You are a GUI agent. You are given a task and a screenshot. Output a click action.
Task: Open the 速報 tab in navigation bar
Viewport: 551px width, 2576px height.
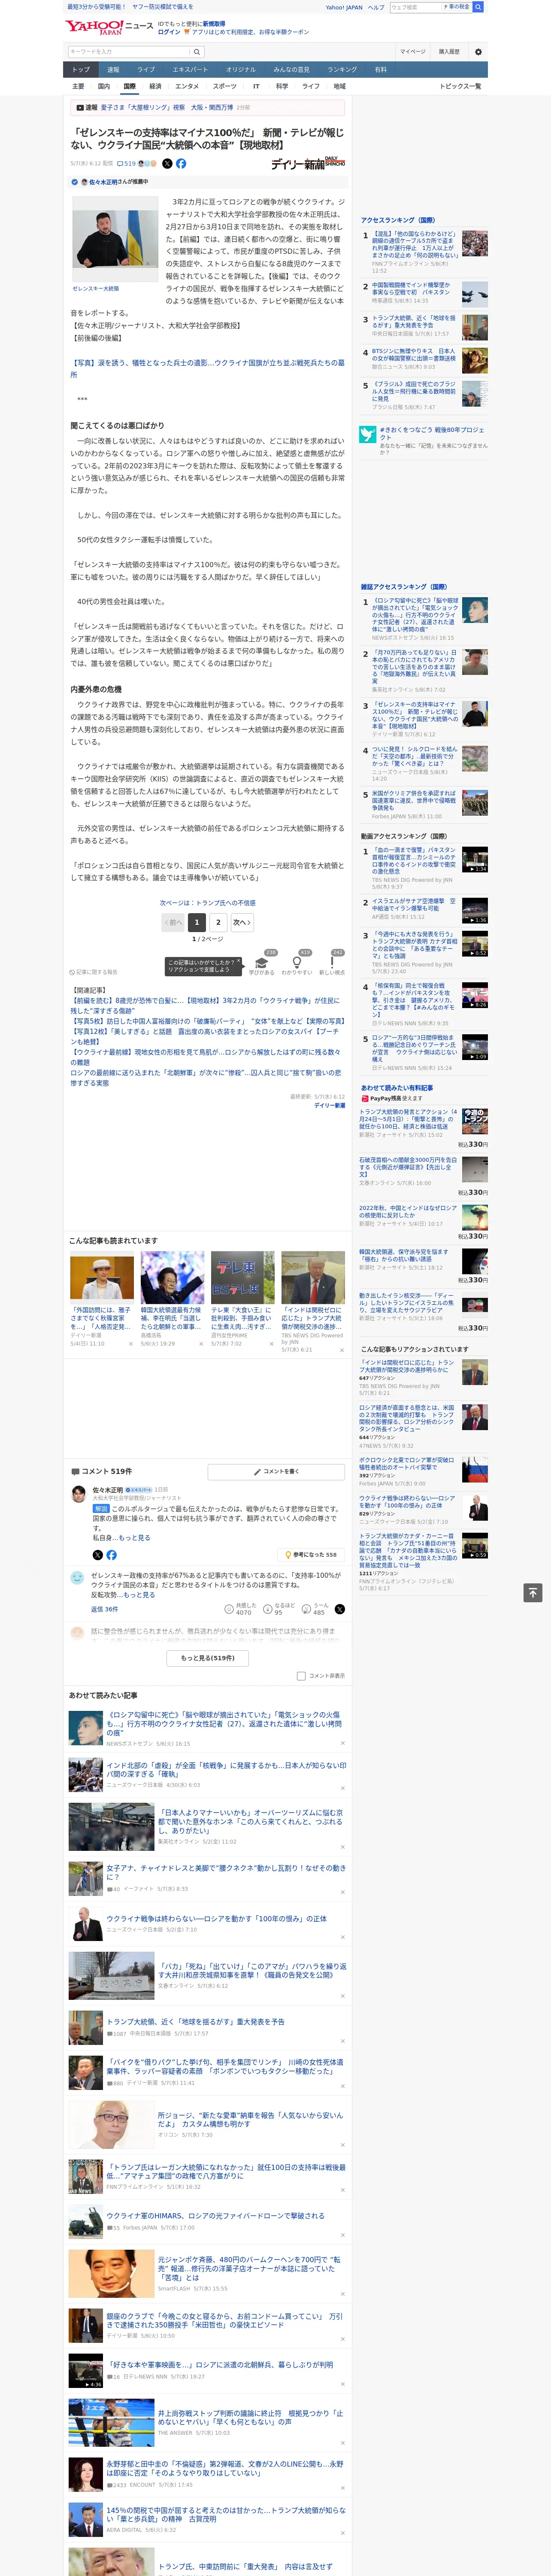point(113,70)
